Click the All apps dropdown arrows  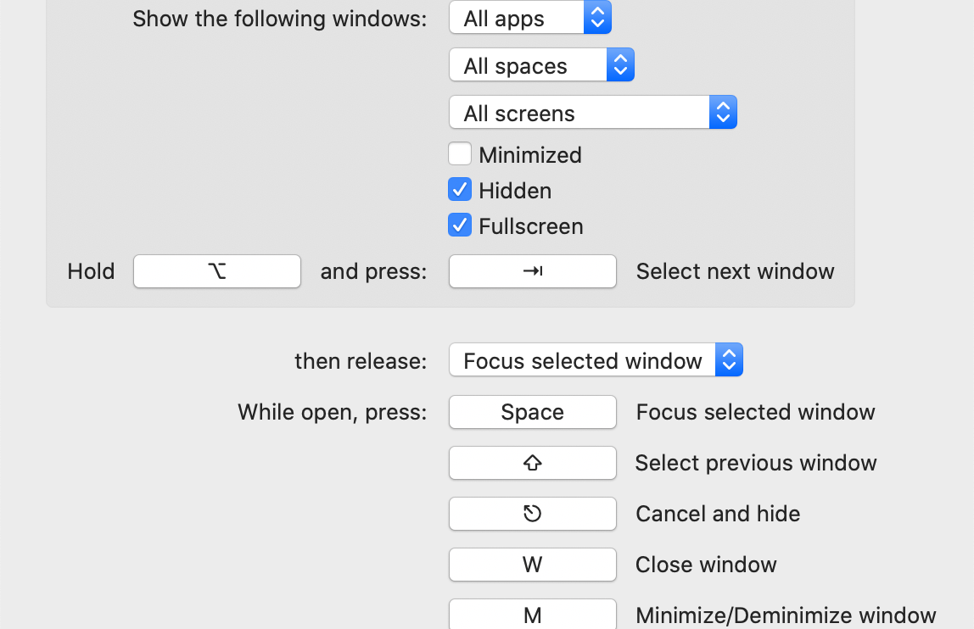[597, 19]
